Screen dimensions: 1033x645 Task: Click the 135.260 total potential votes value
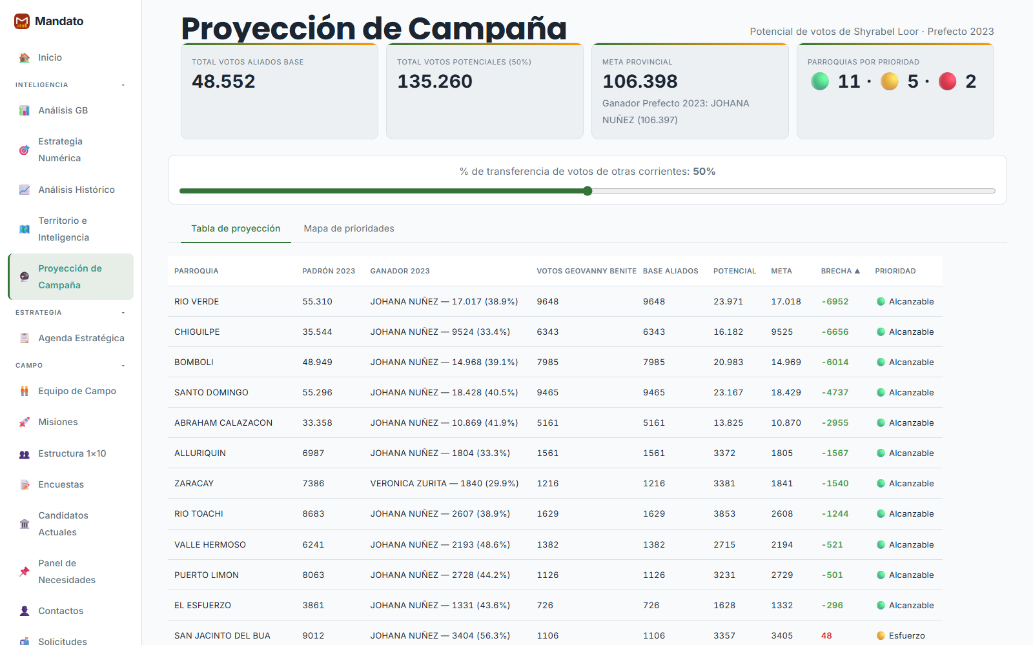tap(435, 81)
